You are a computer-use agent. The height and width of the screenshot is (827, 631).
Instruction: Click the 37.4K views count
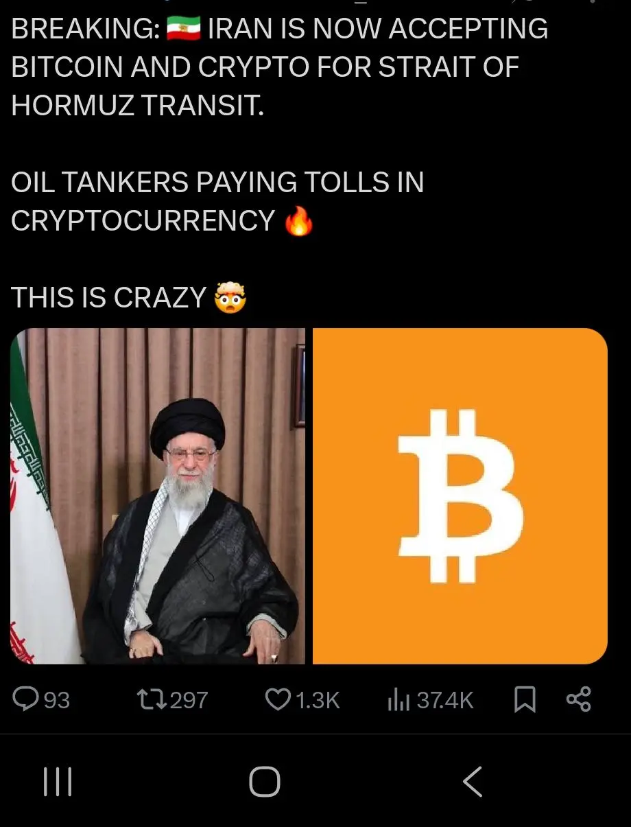pos(445,700)
